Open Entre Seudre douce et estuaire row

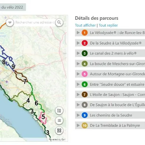pyautogui.click(x=110, y=84)
